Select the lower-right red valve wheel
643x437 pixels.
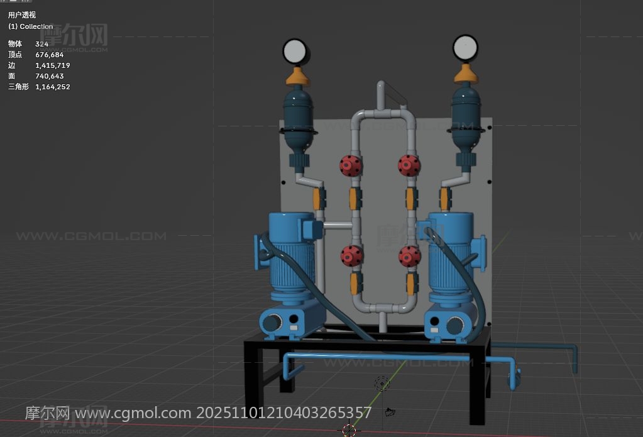coord(409,255)
